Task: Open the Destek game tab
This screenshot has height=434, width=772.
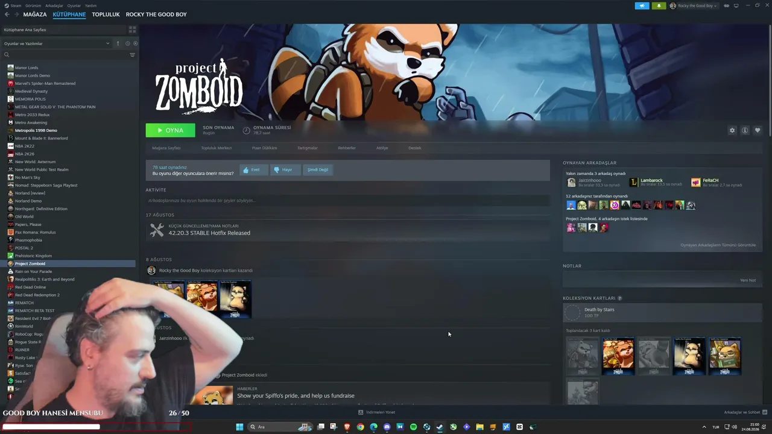Action: 415,148
